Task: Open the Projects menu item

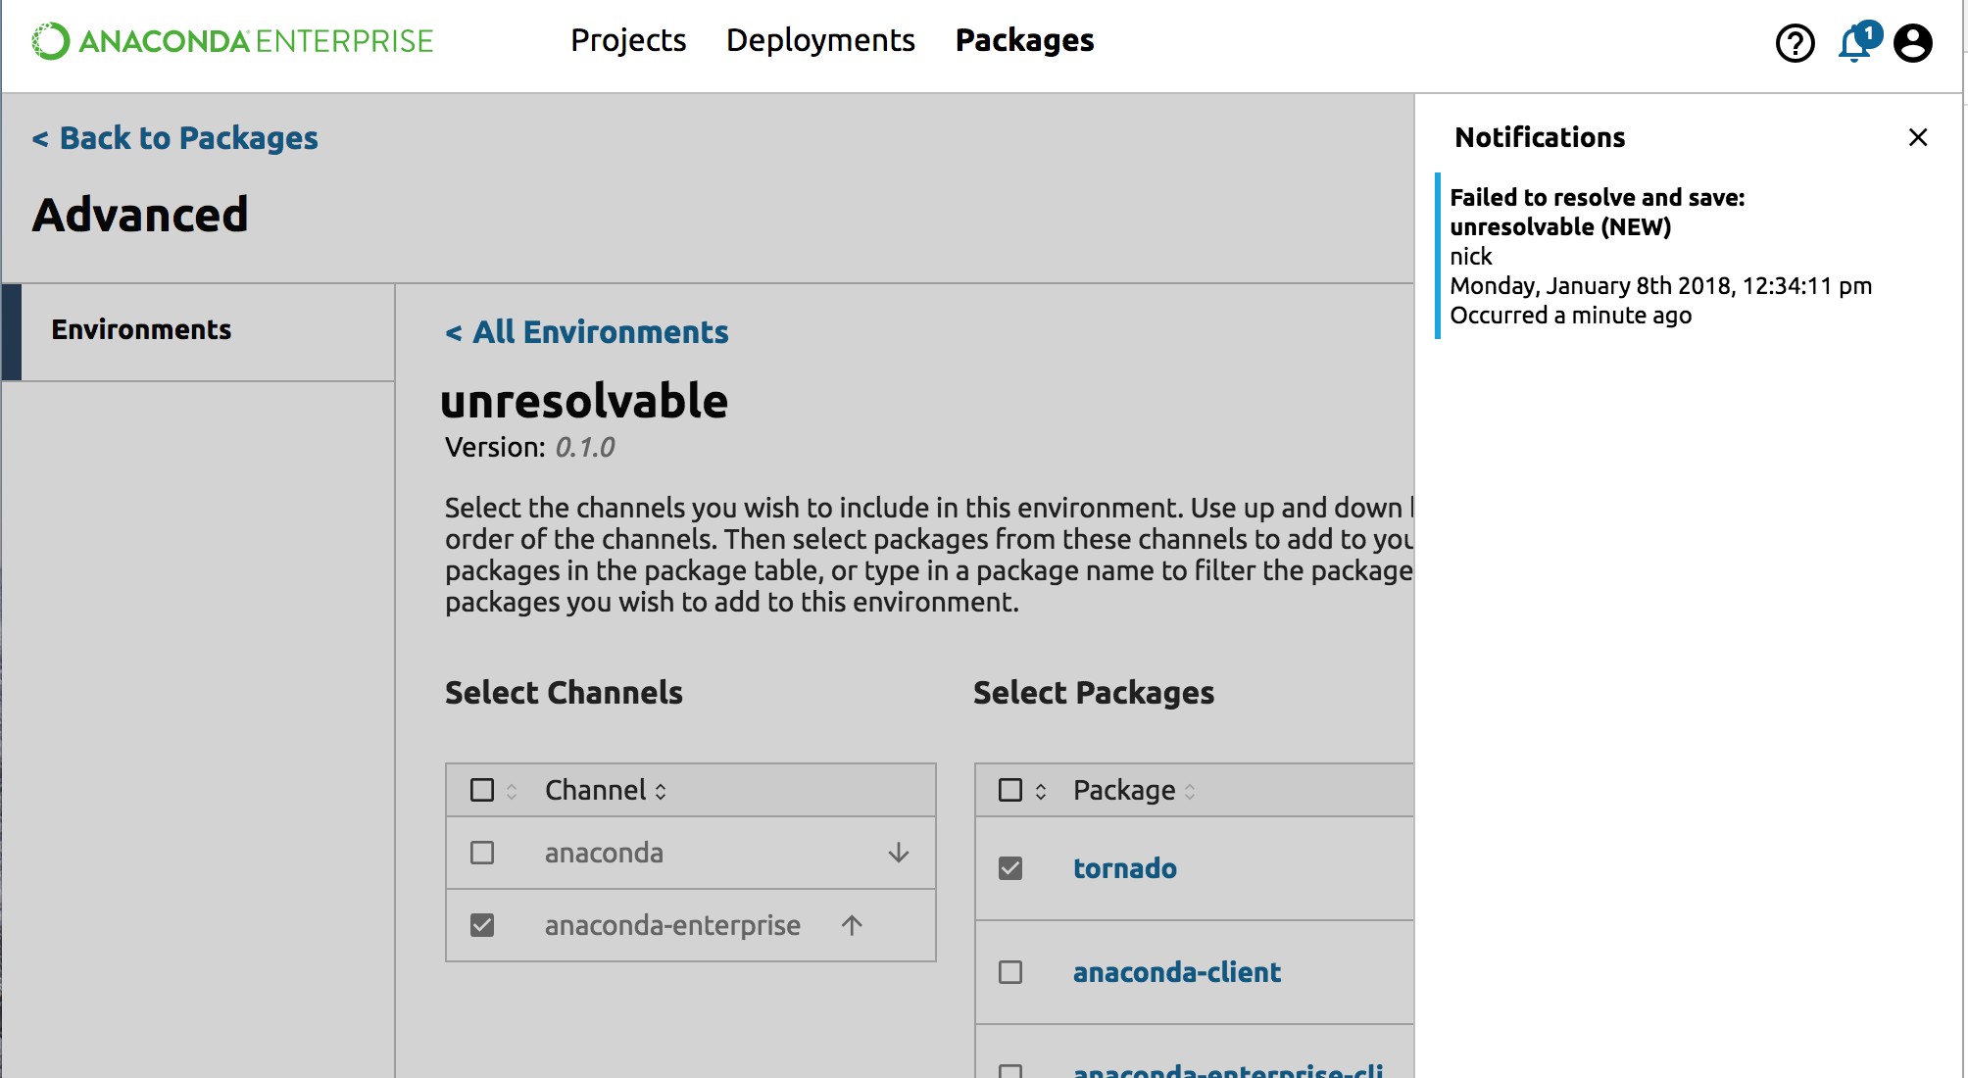Action: [628, 40]
